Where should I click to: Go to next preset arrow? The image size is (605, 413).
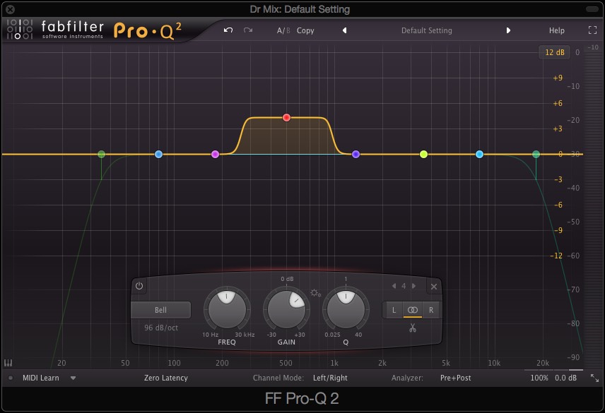508,30
